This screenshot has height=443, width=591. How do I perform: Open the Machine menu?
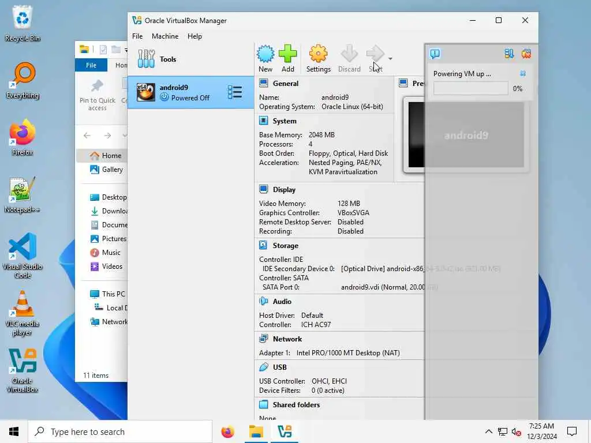(165, 36)
